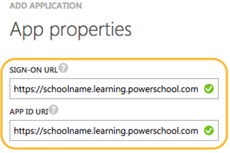Click the green checkmark in the APP ID URI field
230x153 pixels.
209,130
